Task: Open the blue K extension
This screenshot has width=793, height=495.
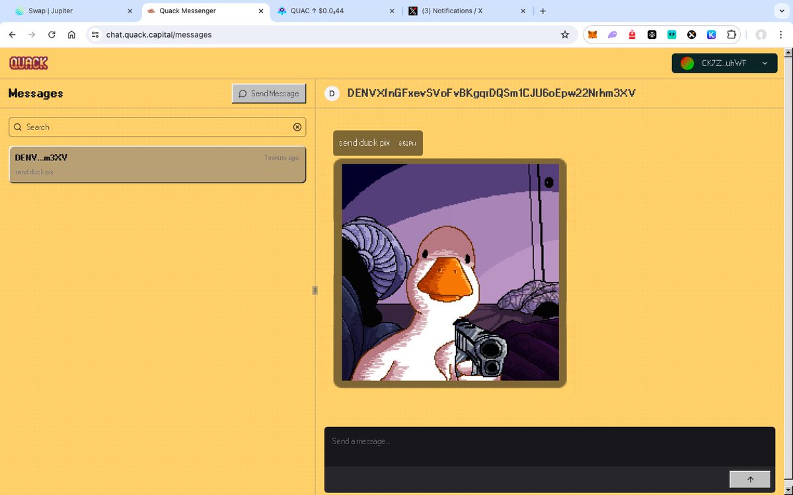Action: (712, 34)
